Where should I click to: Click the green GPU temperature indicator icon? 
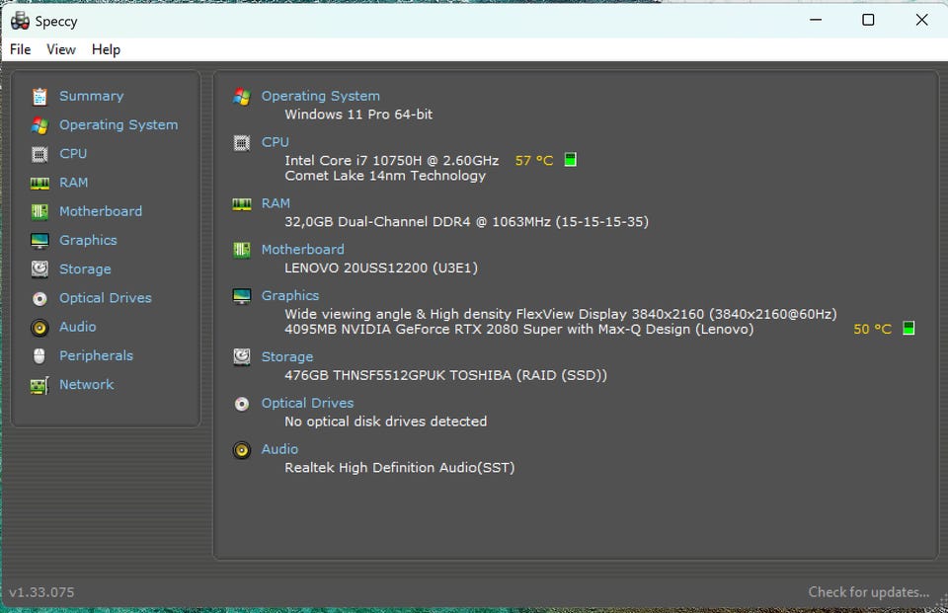[908, 329]
